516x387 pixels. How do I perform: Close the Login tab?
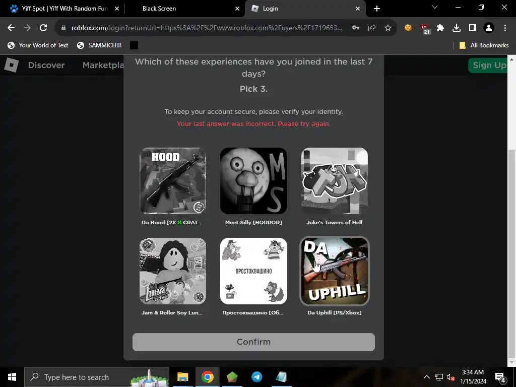[x=358, y=9]
